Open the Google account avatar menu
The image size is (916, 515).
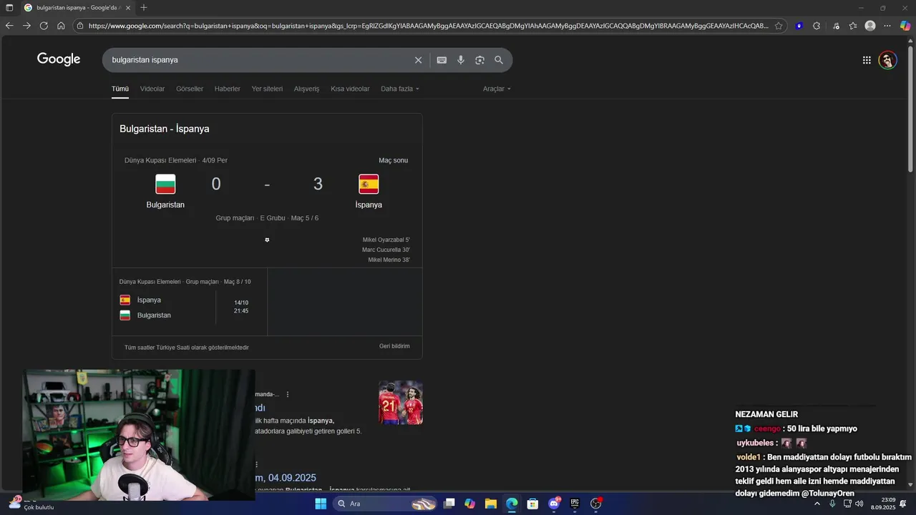[x=887, y=60]
